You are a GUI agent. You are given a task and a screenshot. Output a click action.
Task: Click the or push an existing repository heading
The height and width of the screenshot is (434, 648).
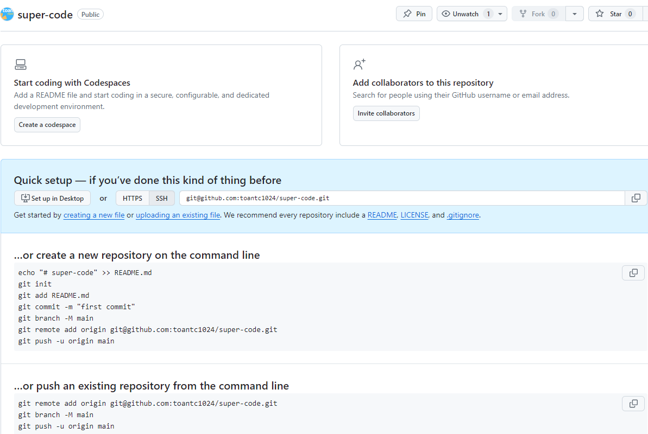point(151,386)
